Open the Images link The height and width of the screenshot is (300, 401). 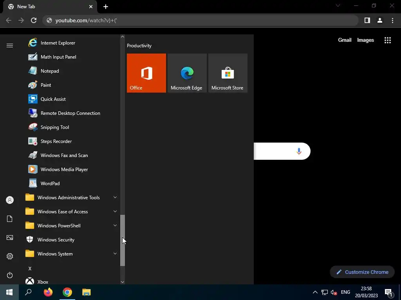pos(365,40)
